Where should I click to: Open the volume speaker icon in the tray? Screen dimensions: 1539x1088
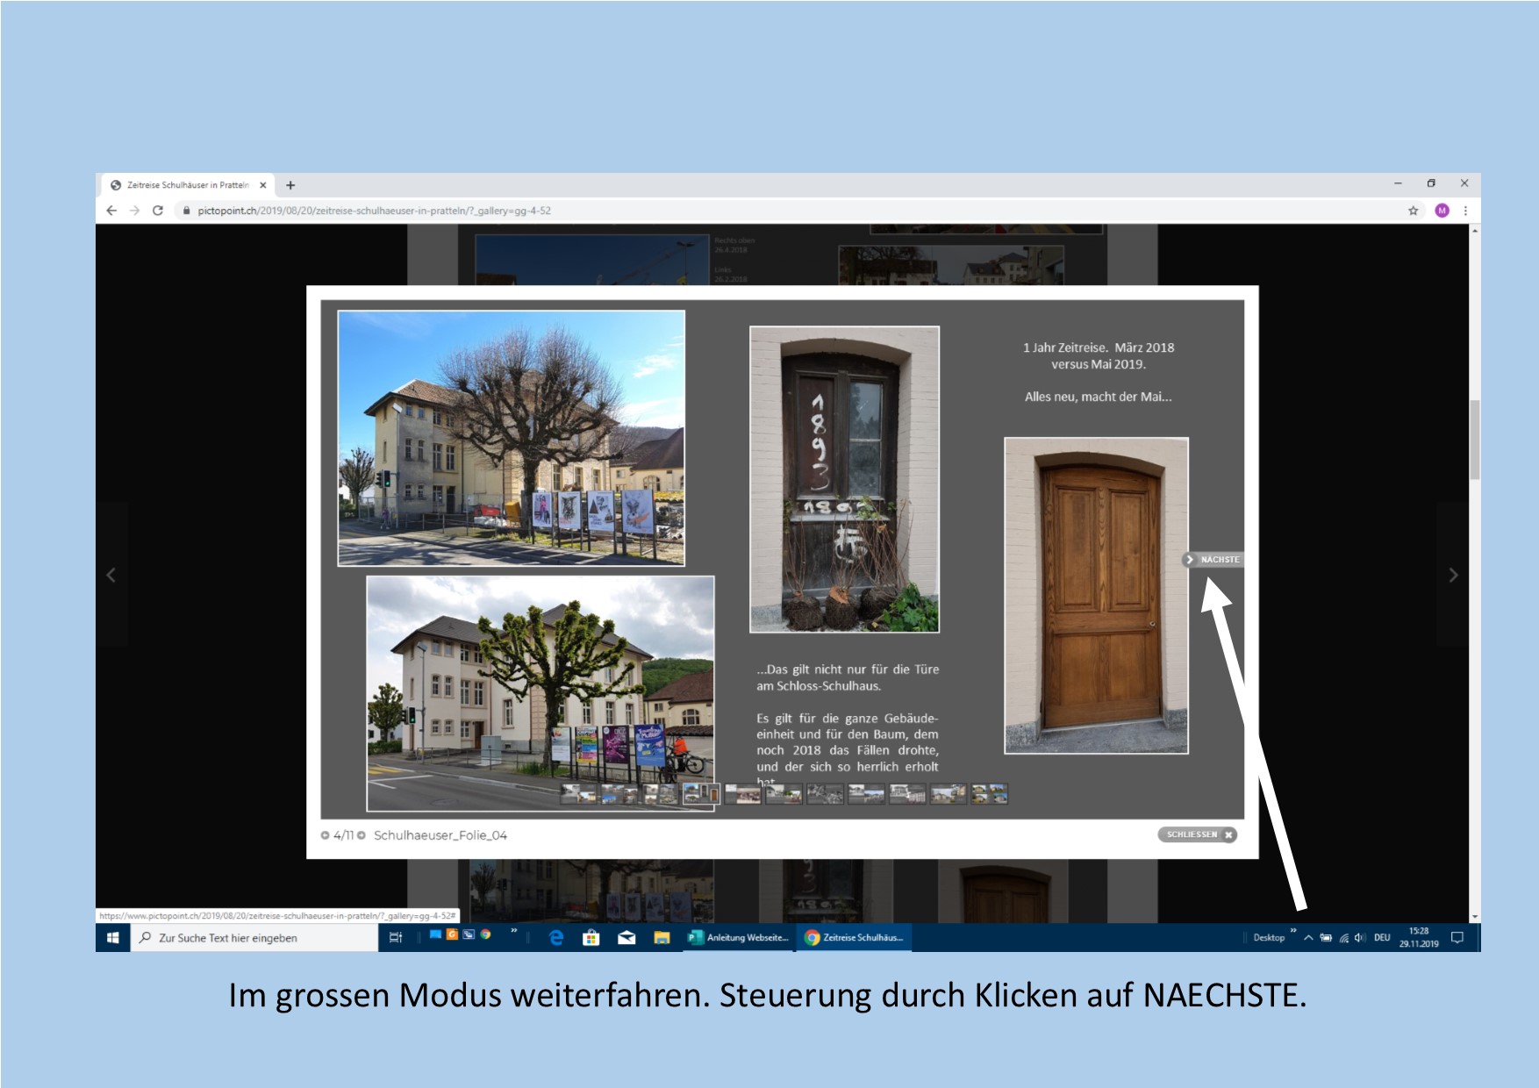point(1360,938)
